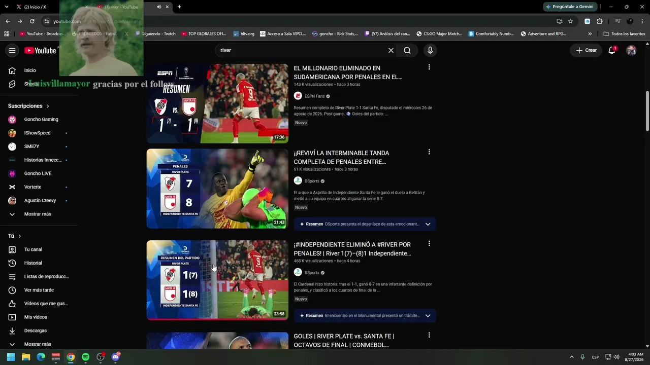Open Spotify from the taskbar
The image size is (650, 365).
click(x=85, y=357)
